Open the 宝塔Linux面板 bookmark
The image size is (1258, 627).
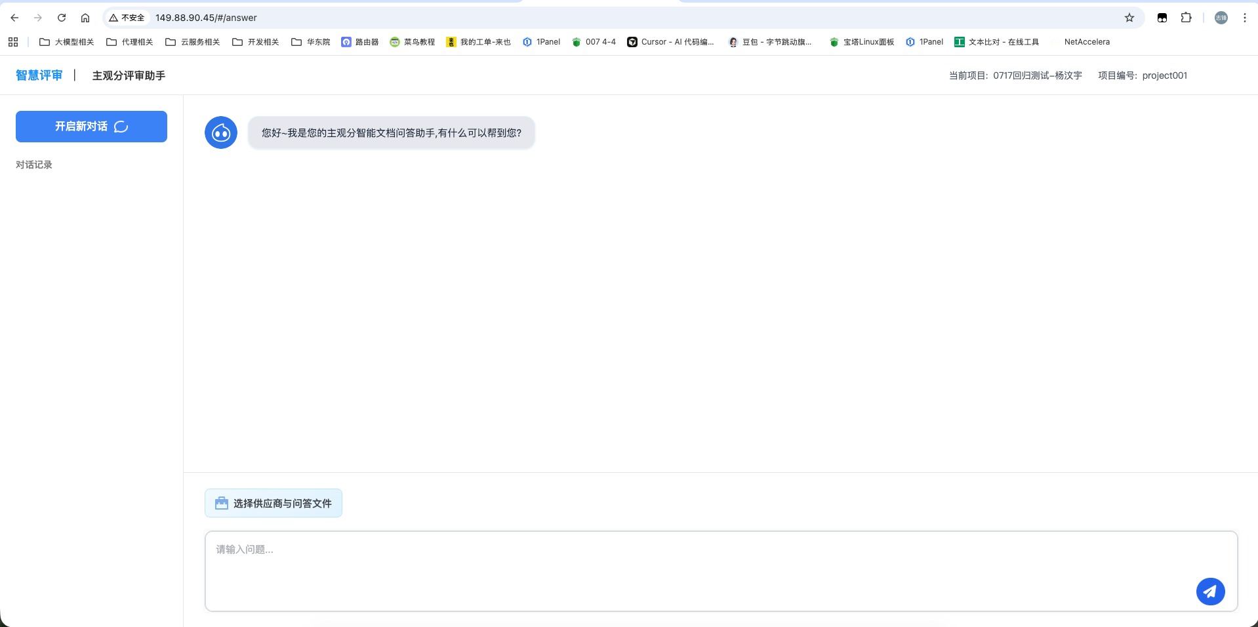[x=862, y=42]
